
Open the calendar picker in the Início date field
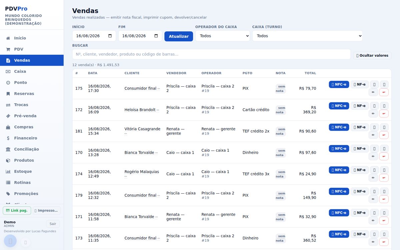[110, 36]
